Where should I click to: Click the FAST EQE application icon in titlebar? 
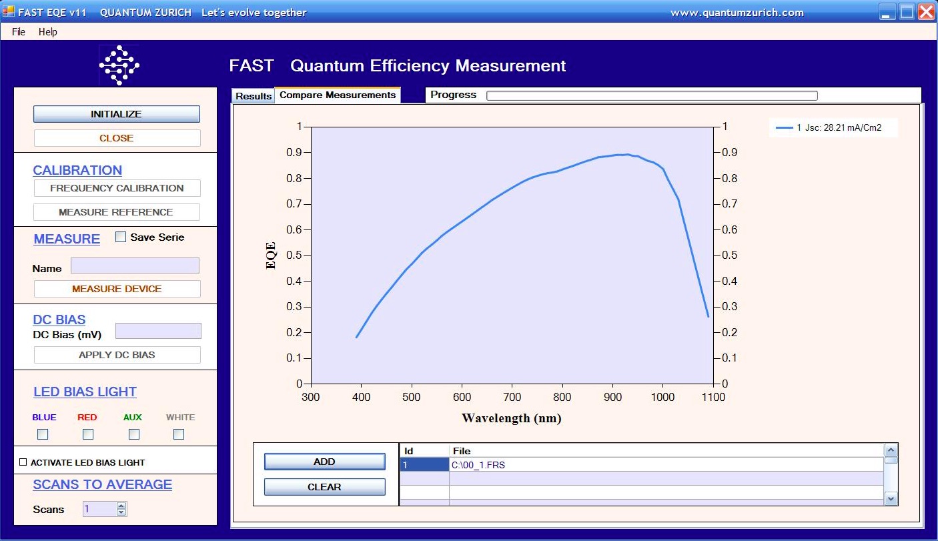tap(7, 9)
